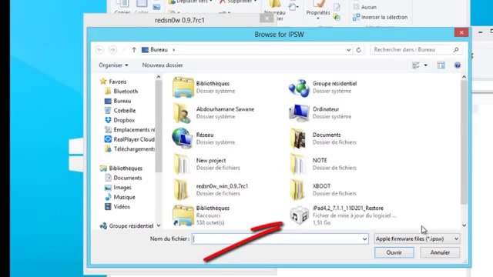Select Favoris in navigation pane
Viewport: 493px width, 277px height.
coord(118,82)
